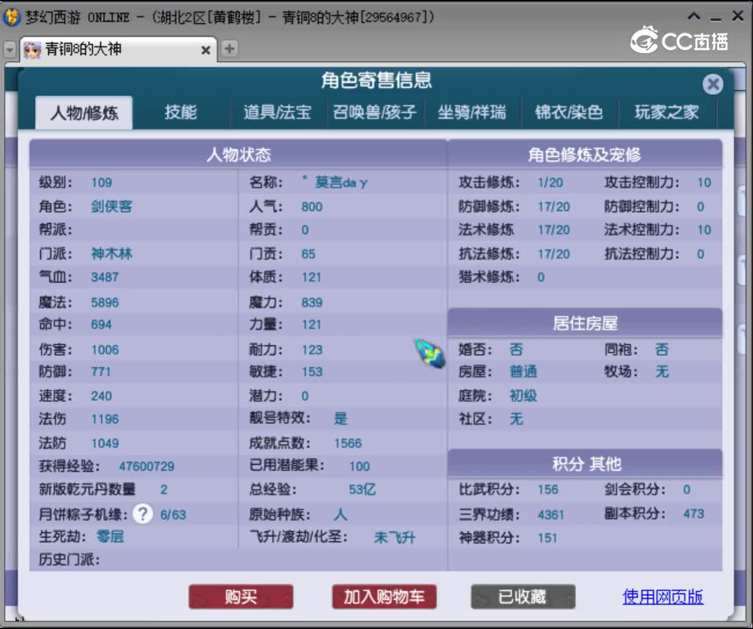Click the role value 剑侠客
Screen dimensions: 753x629
(111, 206)
